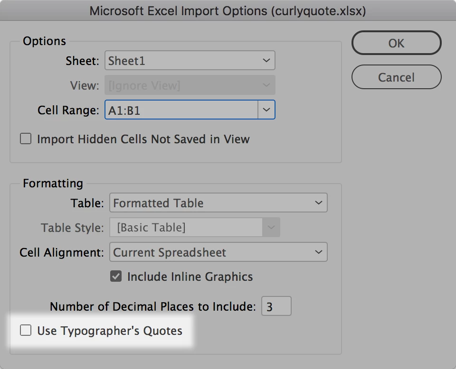This screenshot has height=369, width=456.
Task: Open the Table dropdown showing Formatted Table
Action: (218, 203)
